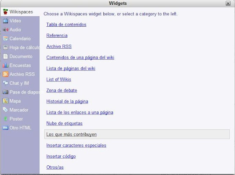This screenshot has width=235, height=175.
Task: Open Nube de etiquetas widget
Action: point(64,123)
